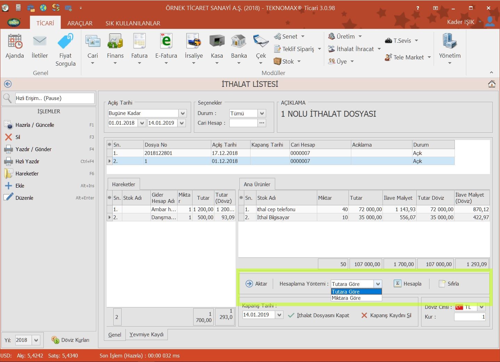The width and height of the screenshot is (500, 362).
Task: Click the home icon at top right
Action: pyautogui.click(x=491, y=84)
